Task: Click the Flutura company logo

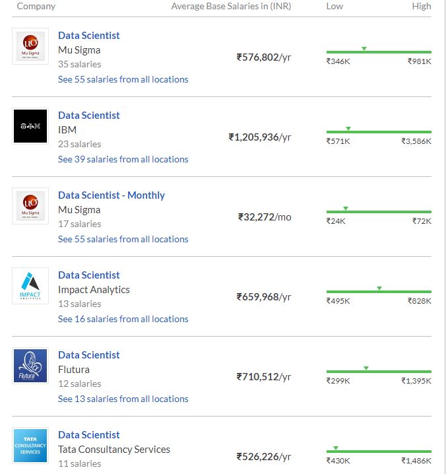Action: click(30, 366)
